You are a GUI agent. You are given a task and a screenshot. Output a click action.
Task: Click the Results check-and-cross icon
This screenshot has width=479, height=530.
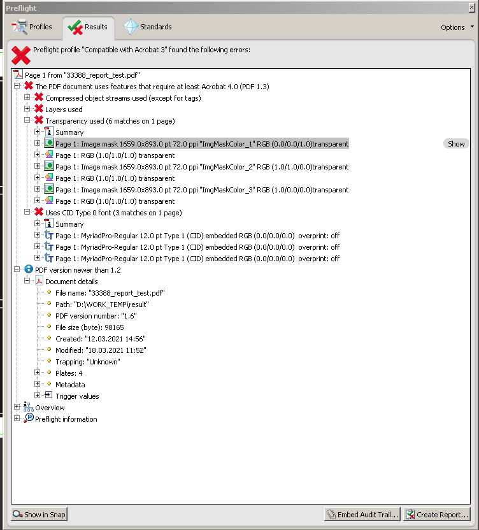click(75, 27)
